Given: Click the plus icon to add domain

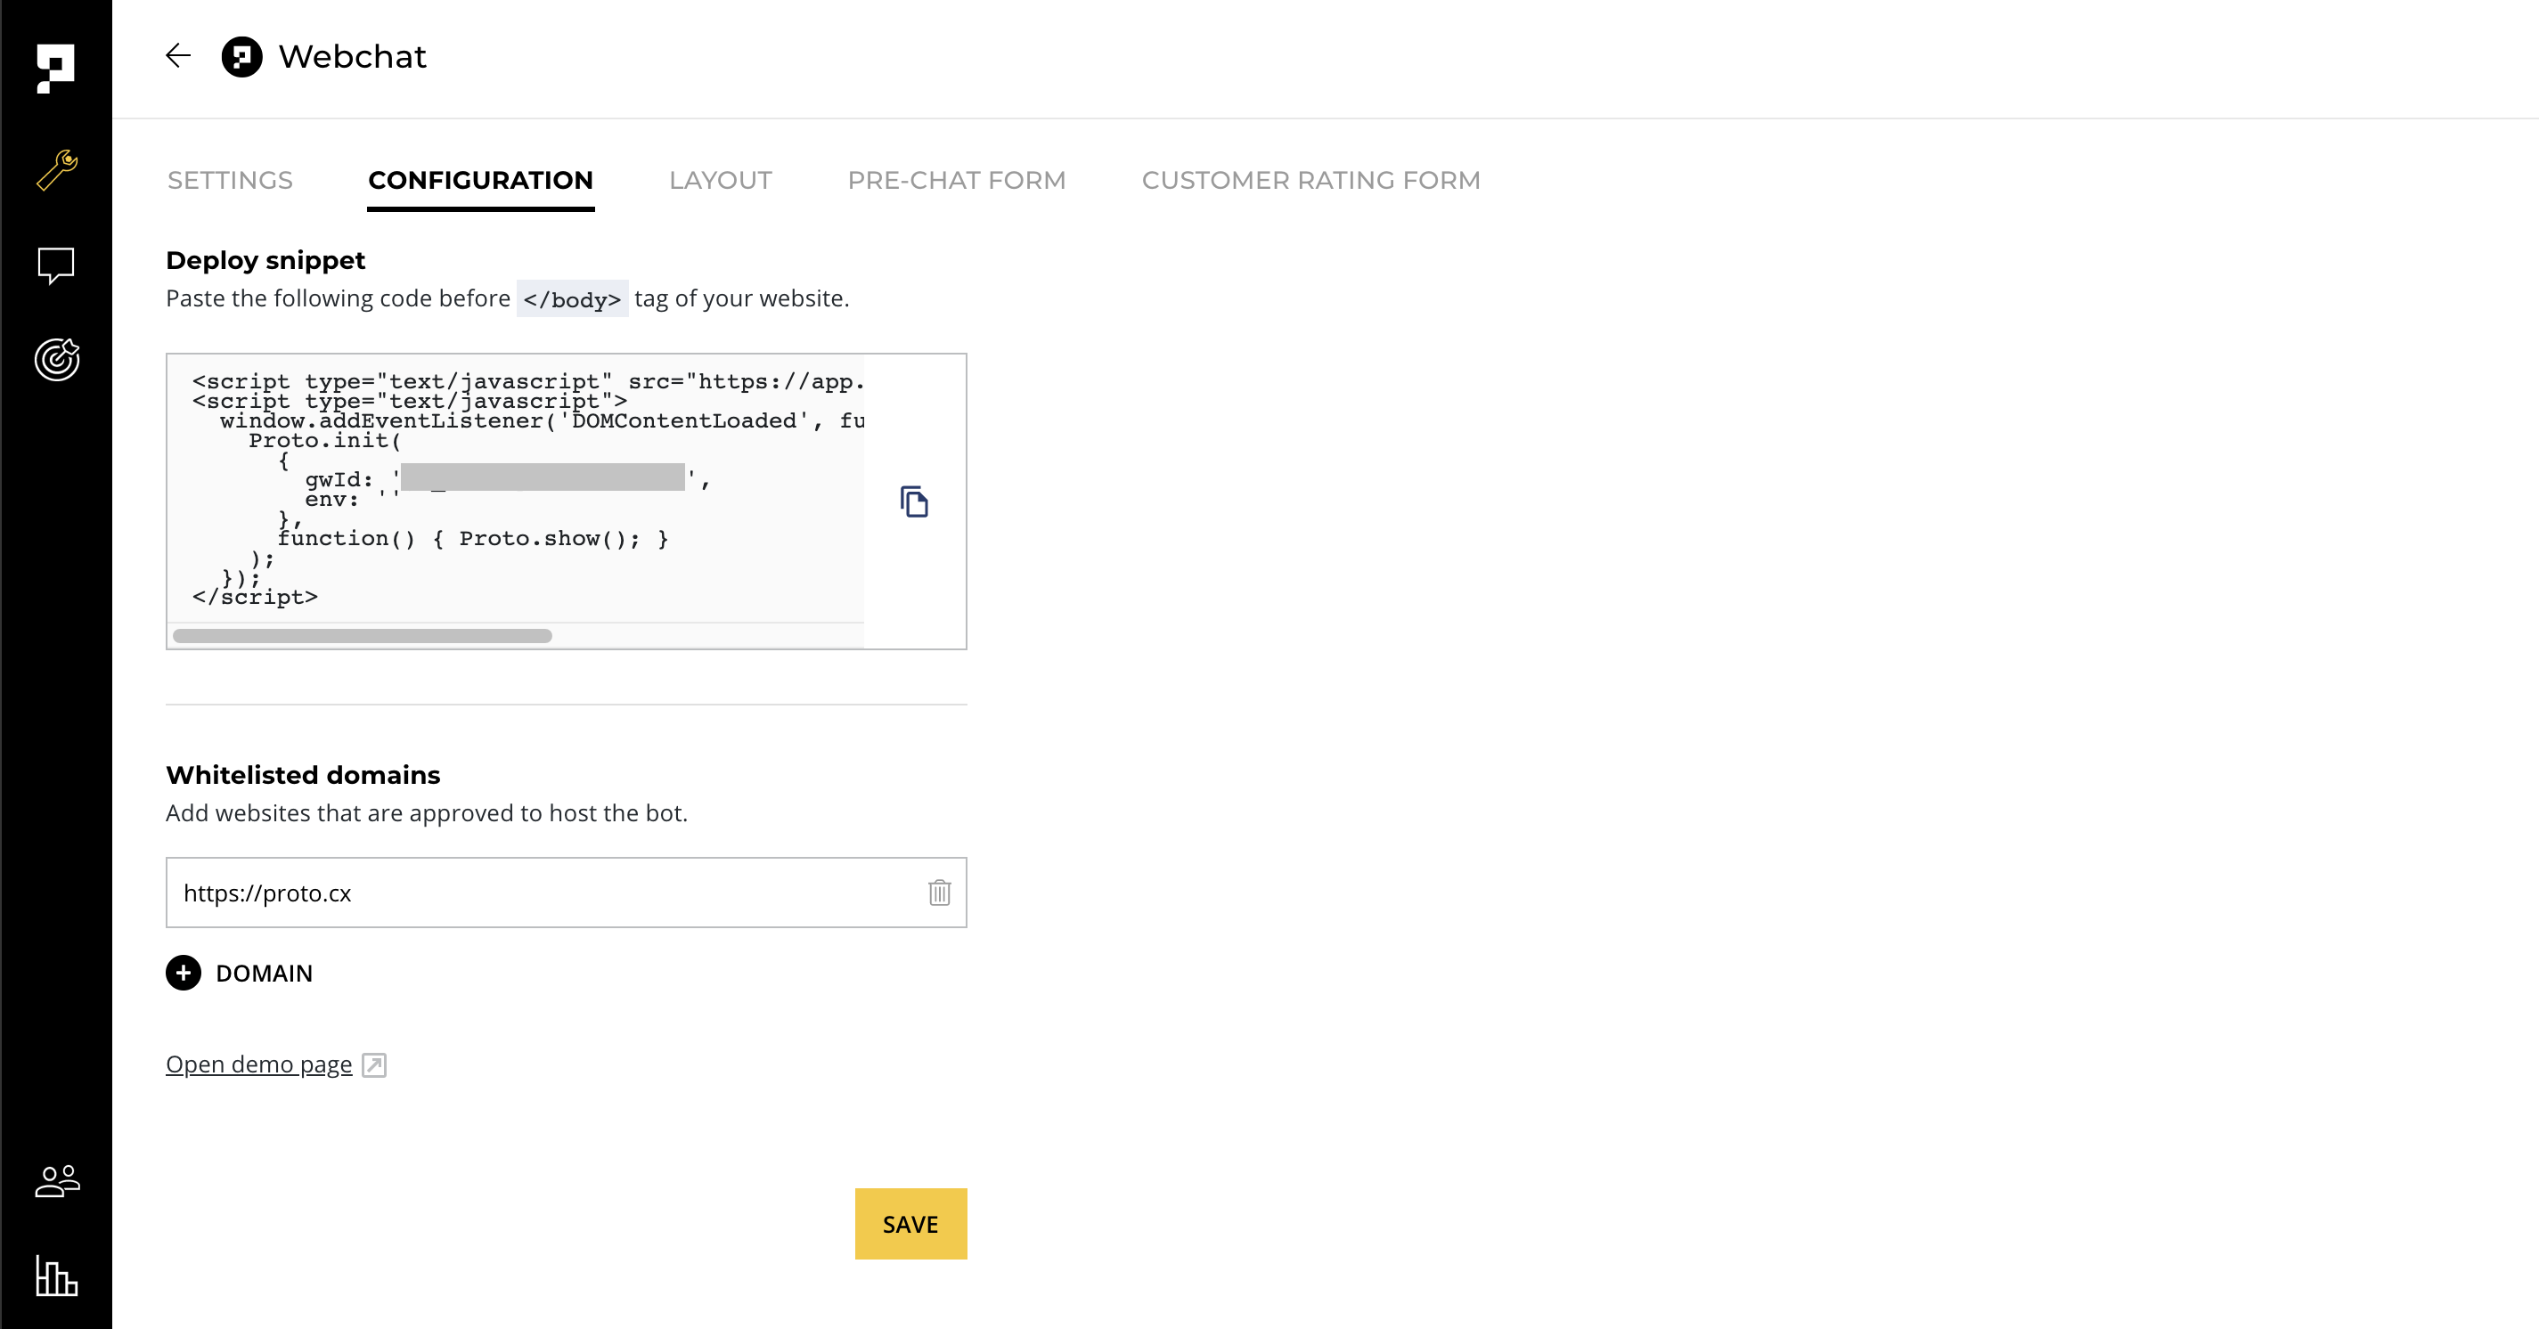Looking at the screenshot, I should point(184,974).
